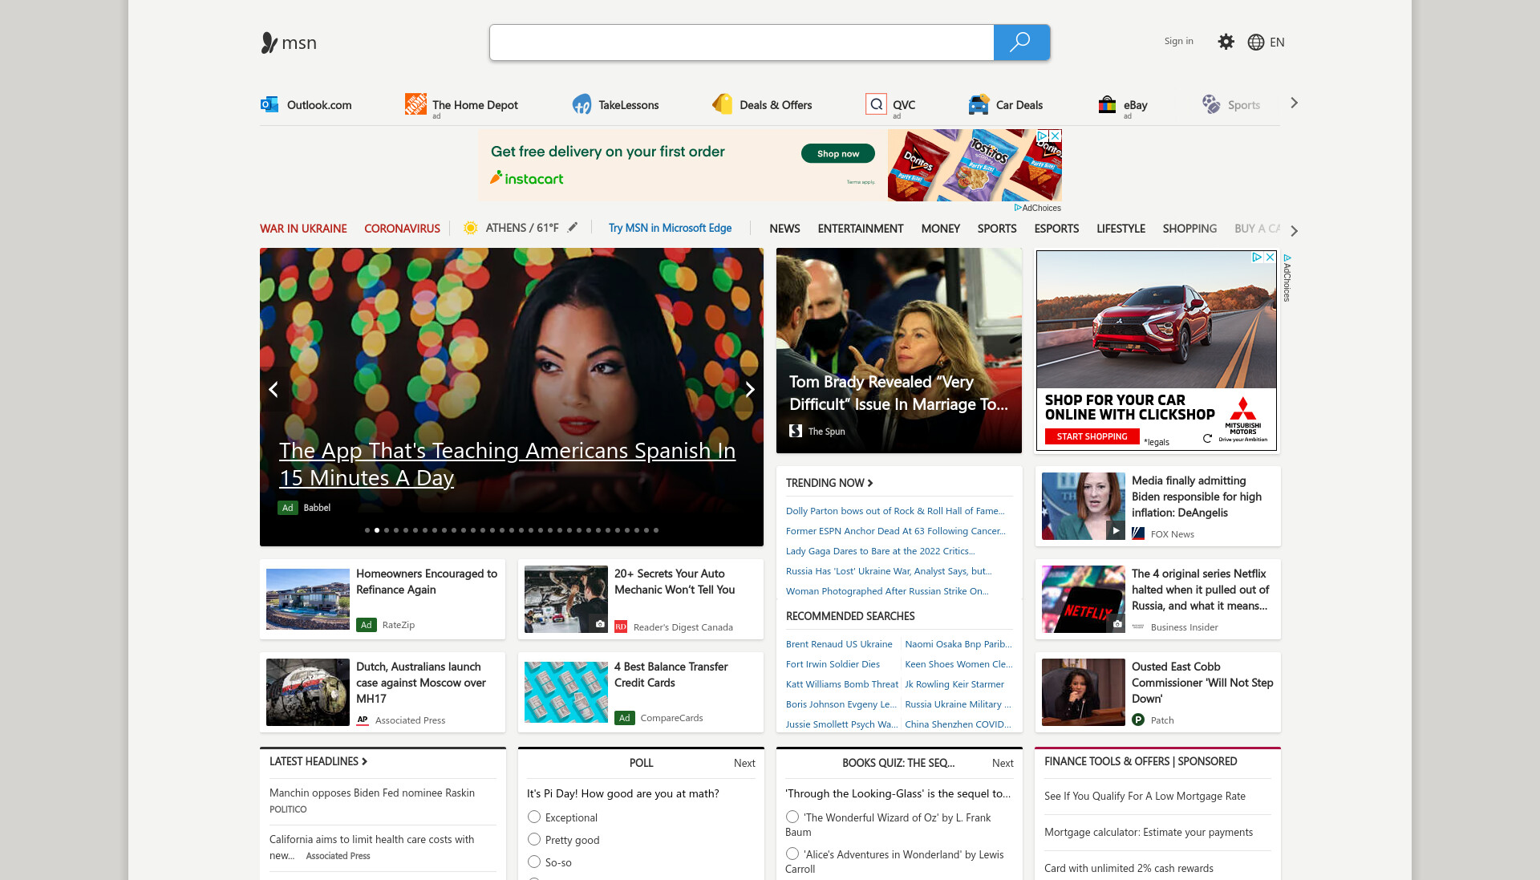This screenshot has height=880, width=1540.
Task: Choose 'The Wonderful Wizard of Oz' quiz answer
Action: click(792, 817)
